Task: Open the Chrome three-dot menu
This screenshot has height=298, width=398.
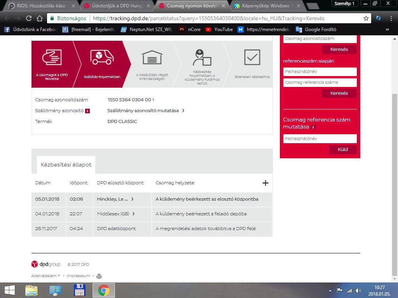Action: 391,18
